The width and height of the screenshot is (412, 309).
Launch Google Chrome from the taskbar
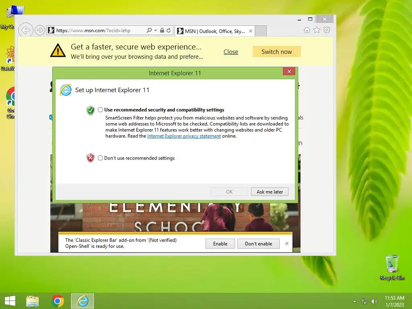click(x=58, y=301)
